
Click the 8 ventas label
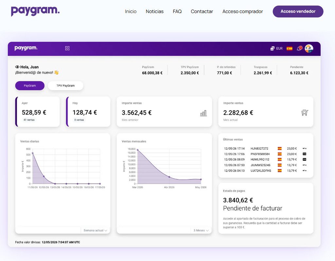(79, 120)
